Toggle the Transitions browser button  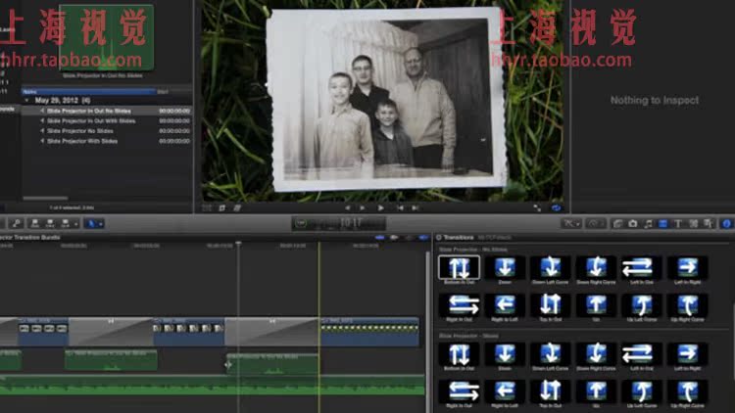click(x=662, y=224)
